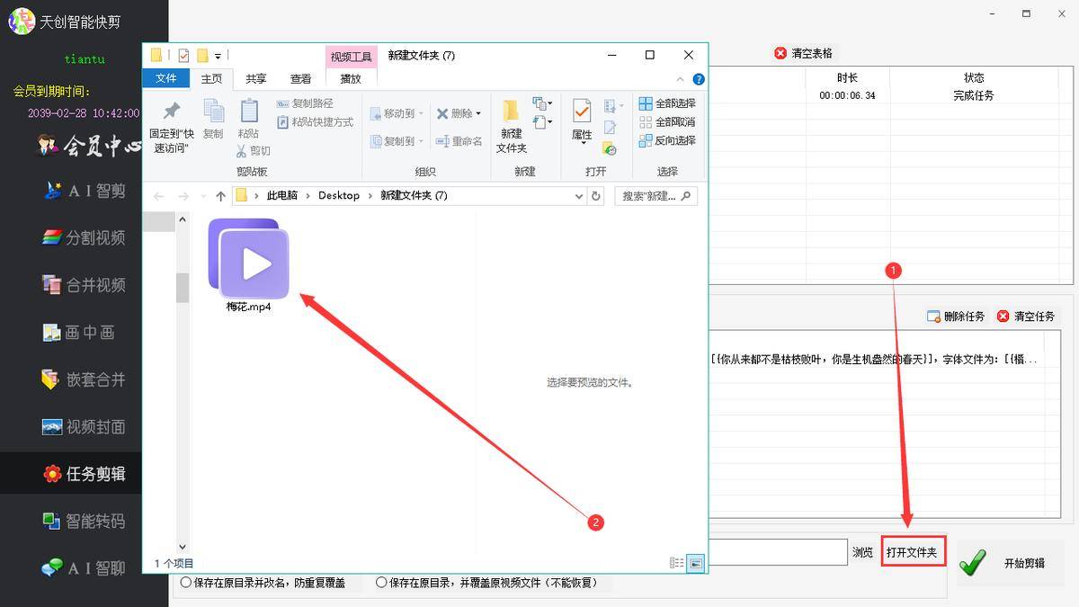Screen dimensions: 1079x607
Task: Open the 复制到 dropdown
Action: tap(397, 141)
